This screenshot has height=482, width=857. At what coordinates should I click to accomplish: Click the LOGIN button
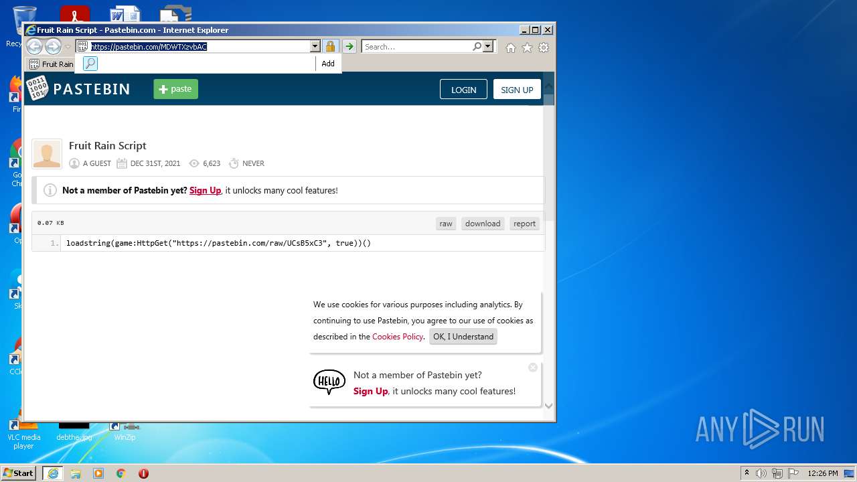pos(463,90)
